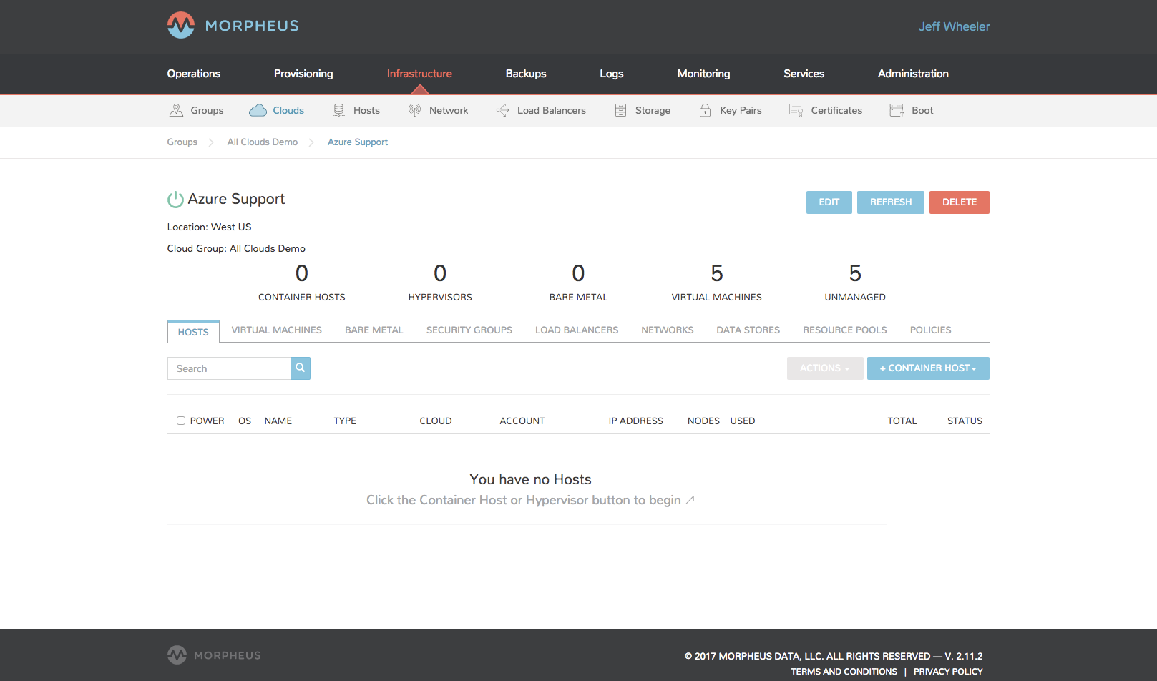The width and height of the screenshot is (1157, 681).
Task: Open the Monitoring menu
Action: click(x=704, y=74)
